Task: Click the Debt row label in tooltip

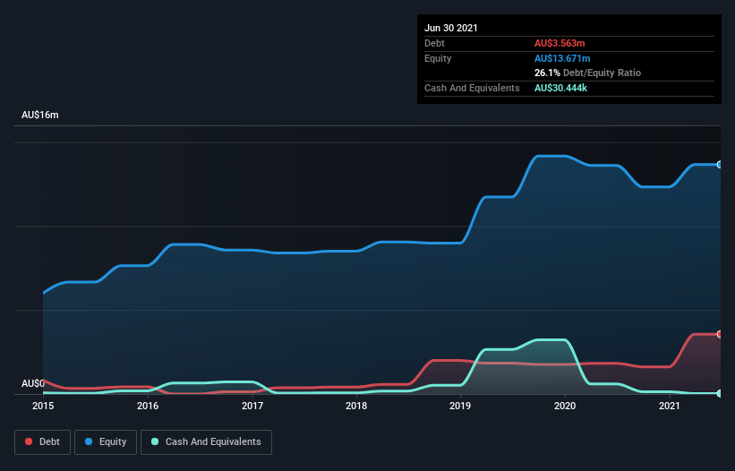Action: tap(434, 43)
